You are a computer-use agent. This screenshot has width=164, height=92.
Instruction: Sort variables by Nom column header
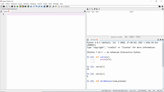point(89,12)
